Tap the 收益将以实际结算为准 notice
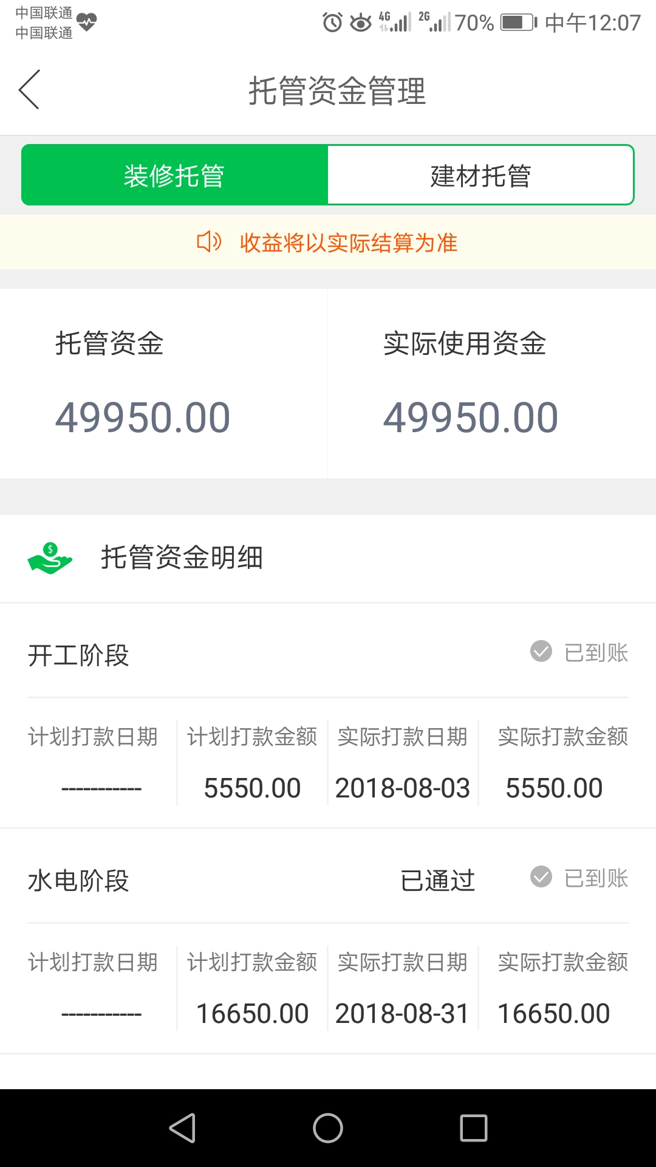The image size is (656, 1167). click(348, 243)
